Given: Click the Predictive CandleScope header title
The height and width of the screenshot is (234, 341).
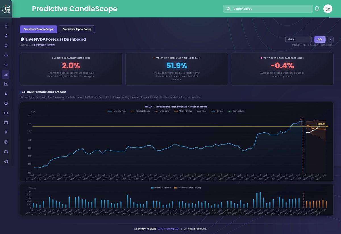Looking at the screenshot, I should click(74, 9).
